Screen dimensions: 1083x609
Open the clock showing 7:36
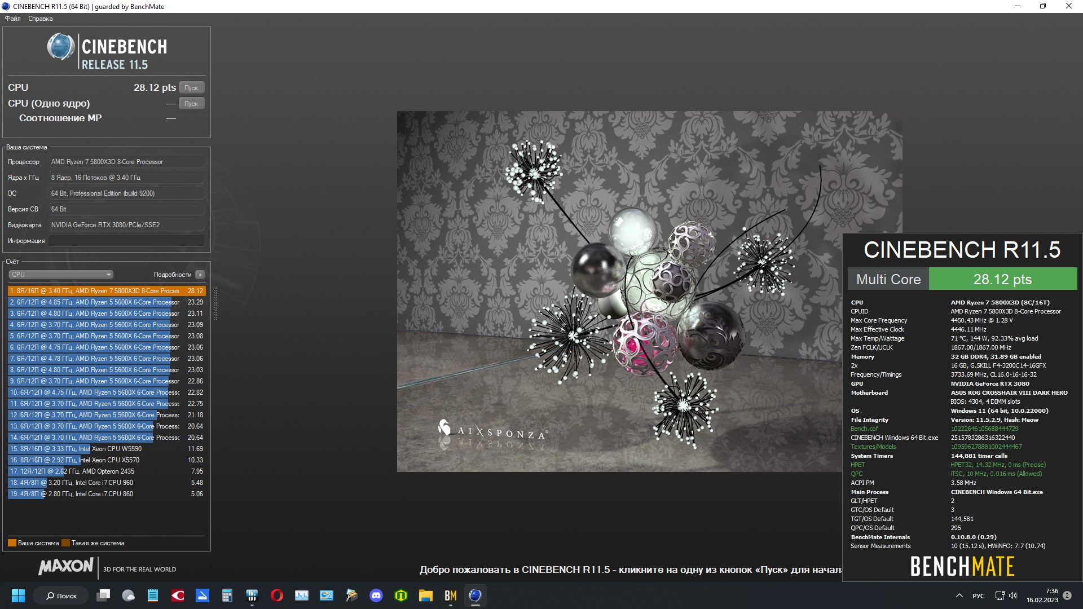1042,595
